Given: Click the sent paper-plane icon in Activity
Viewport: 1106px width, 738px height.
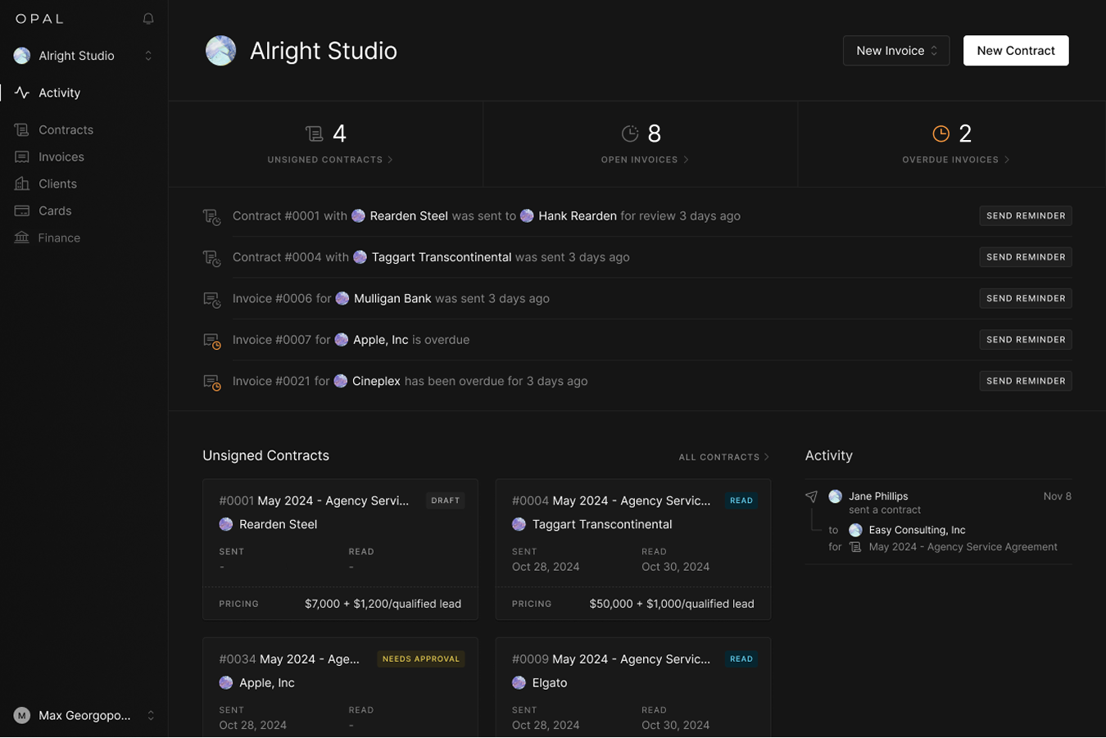Looking at the screenshot, I should pyautogui.click(x=811, y=496).
